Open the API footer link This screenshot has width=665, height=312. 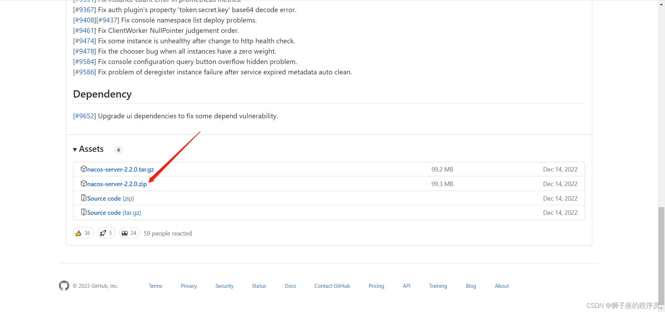pos(407,286)
